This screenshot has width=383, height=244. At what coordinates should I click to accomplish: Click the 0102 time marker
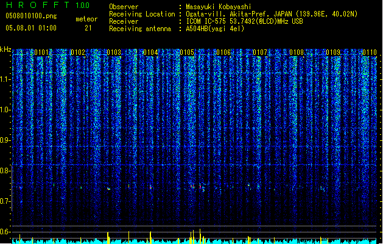(x=78, y=52)
